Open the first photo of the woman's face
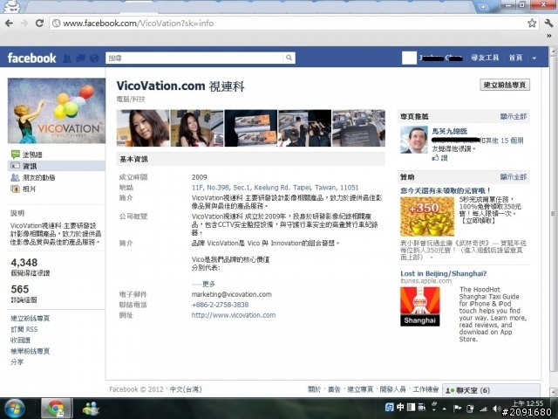The image size is (558, 419). pos(143,128)
